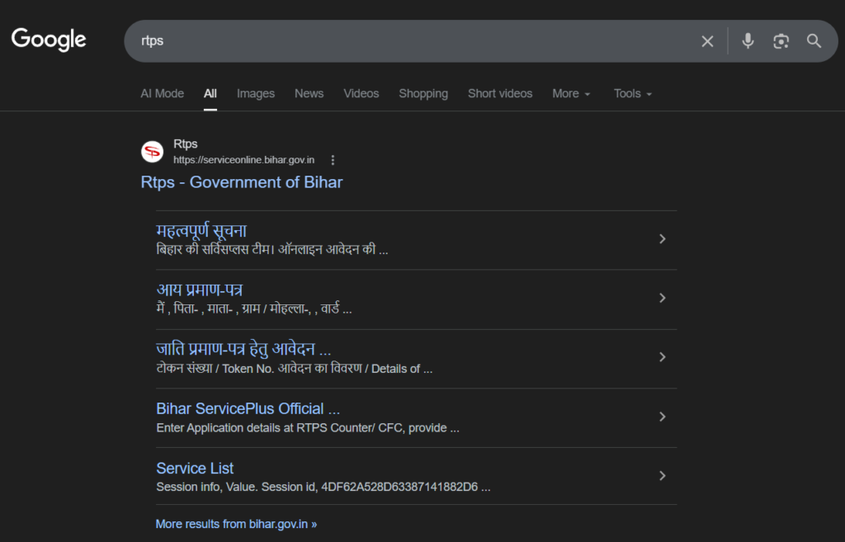Click More results from bihar.gov.in
Image resolution: width=845 pixels, height=542 pixels.
pyautogui.click(x=236, y=524)
